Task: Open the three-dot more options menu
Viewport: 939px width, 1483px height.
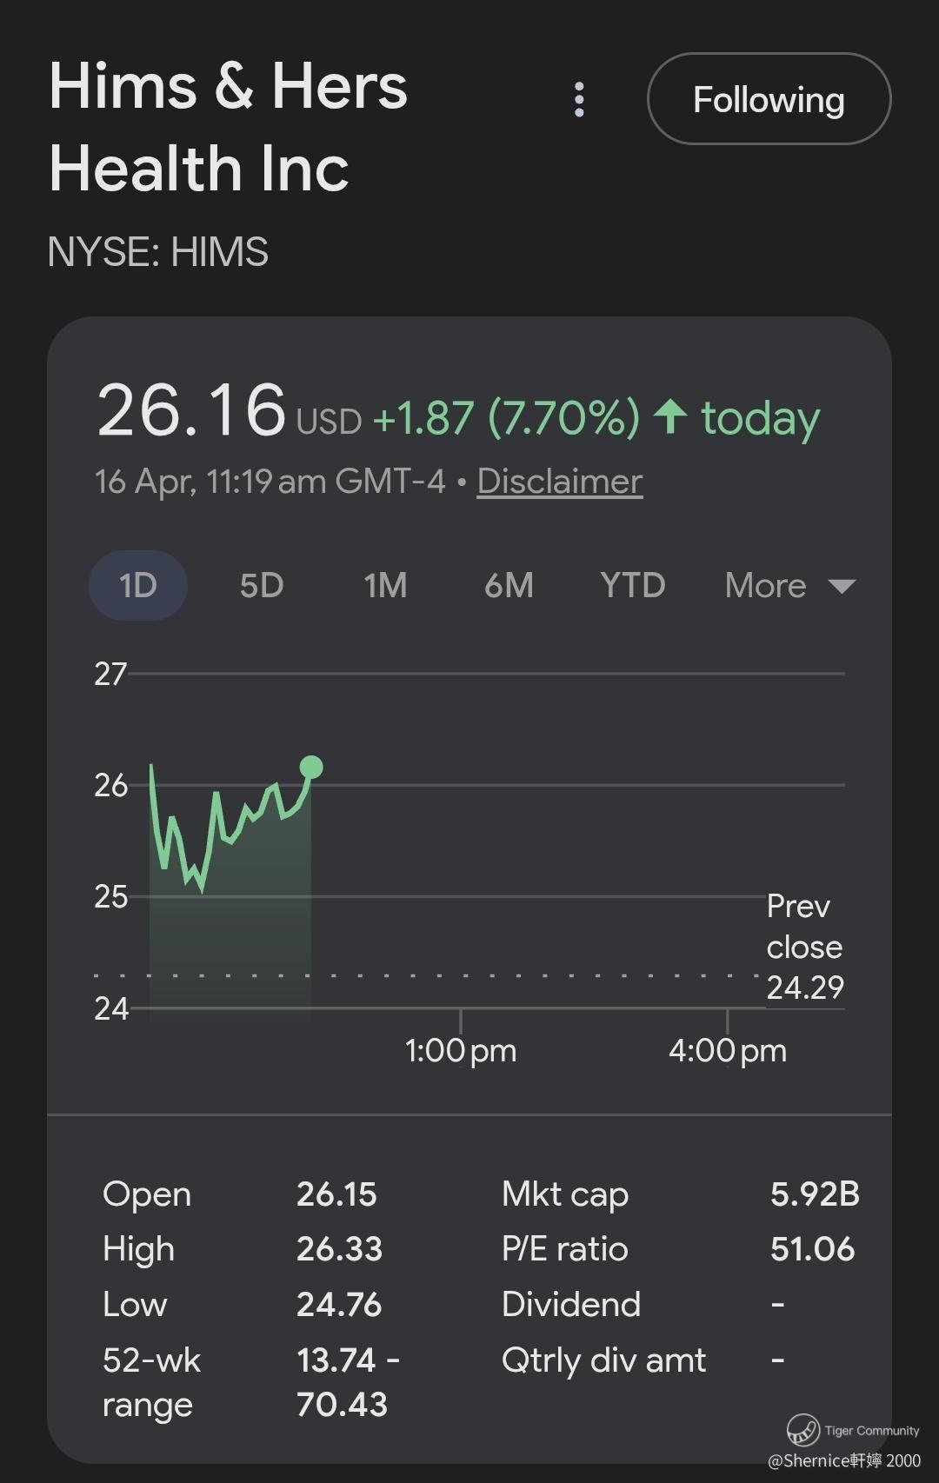Action: point(579,100)
